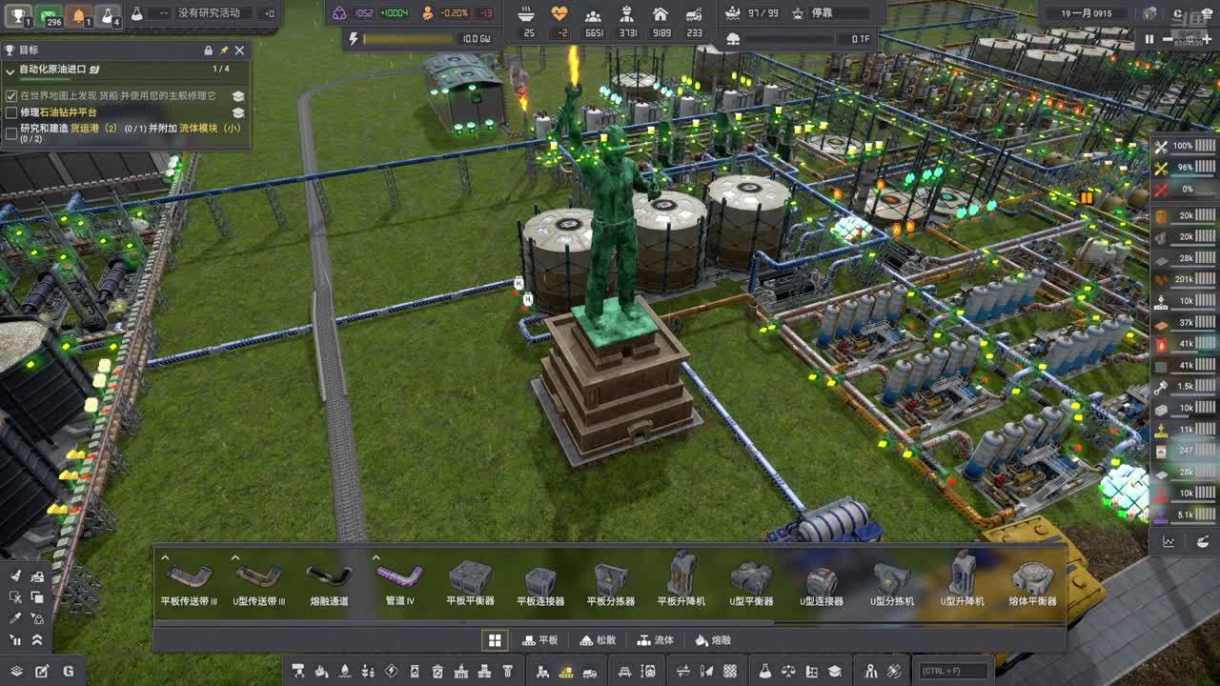Collapse the 自动化原油进口 goal section
The width and height of the screenshot is (1220, 686).
pyautogui.click(x=10, y=71)
